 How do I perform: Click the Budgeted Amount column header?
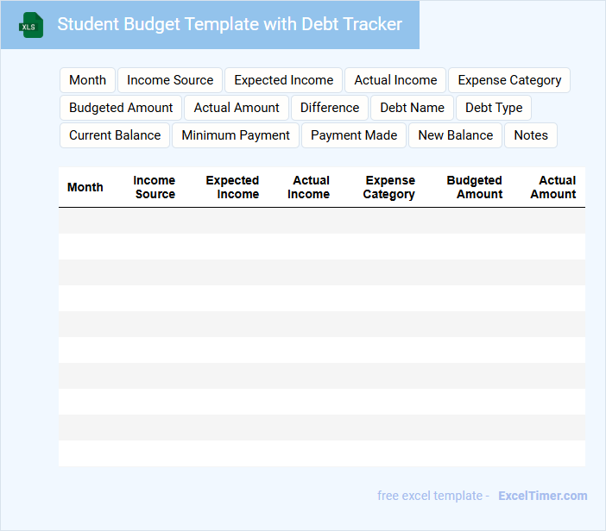[x=474, y=187]
